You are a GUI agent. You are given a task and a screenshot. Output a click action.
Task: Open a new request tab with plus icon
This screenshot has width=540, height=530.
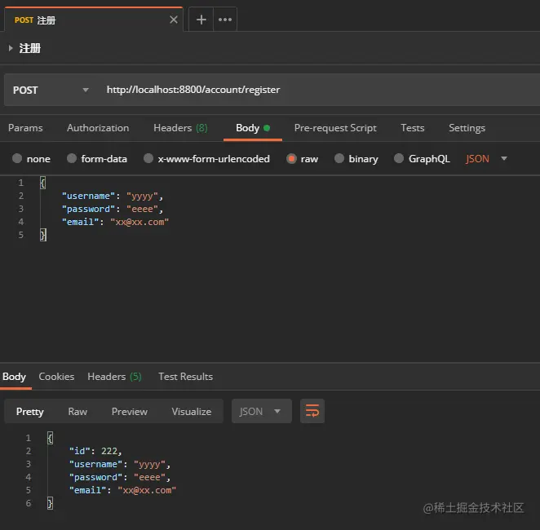[201, 20]
